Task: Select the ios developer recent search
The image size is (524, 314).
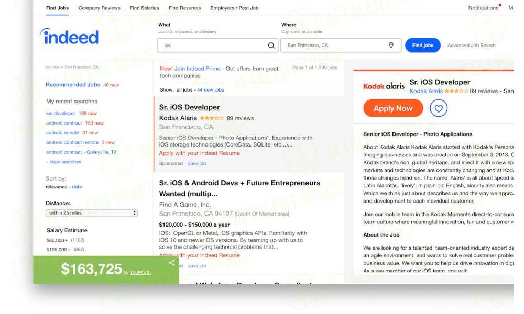Action: pyautogui.click(x=60, y=114)
